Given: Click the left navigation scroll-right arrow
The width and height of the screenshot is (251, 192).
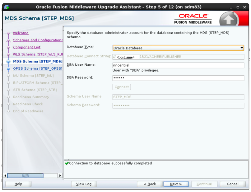Looking at the screenshot, I should (x=60, y=176).
